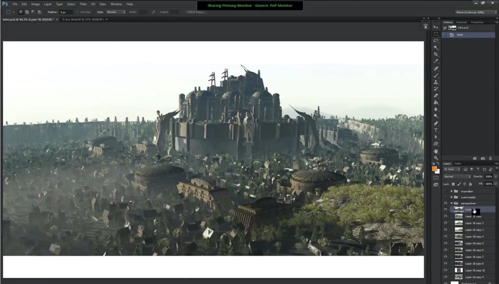Expand the used models layer group
The height and width of the screenshot is (284, 499).
(x=451, y=198)
